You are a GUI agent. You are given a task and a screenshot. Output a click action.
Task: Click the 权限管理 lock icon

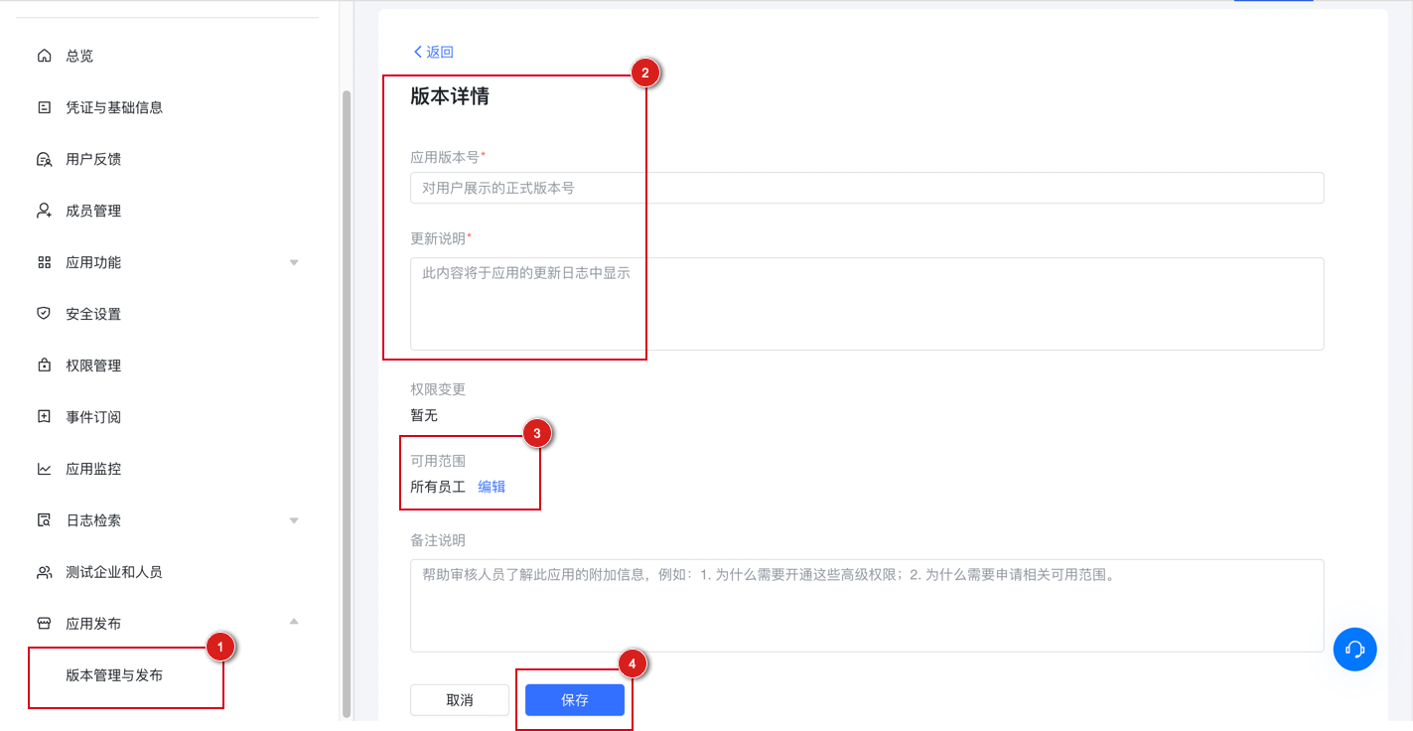(x=44, y=365)
